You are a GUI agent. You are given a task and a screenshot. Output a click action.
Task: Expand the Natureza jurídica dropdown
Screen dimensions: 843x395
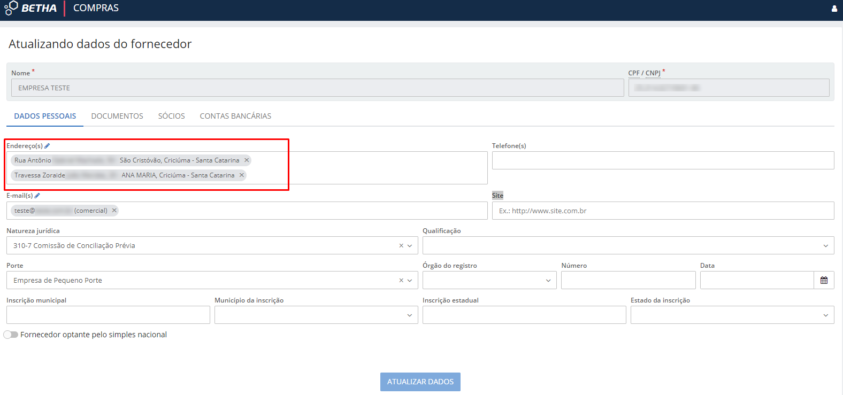click(x=410, y=246)
